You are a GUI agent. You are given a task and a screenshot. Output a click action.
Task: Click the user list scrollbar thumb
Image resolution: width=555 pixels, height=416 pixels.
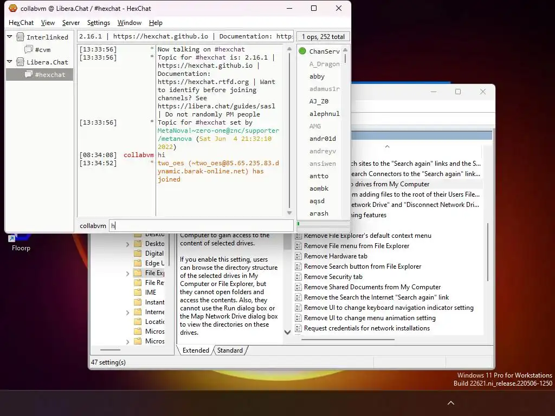point(345,58)
